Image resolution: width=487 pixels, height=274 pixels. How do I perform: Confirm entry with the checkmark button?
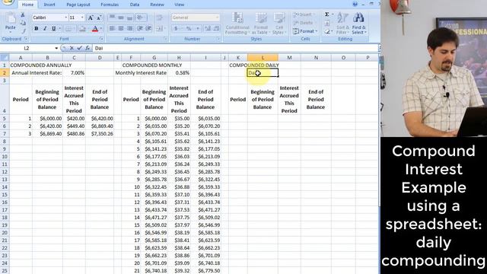(x=79, y=48)
